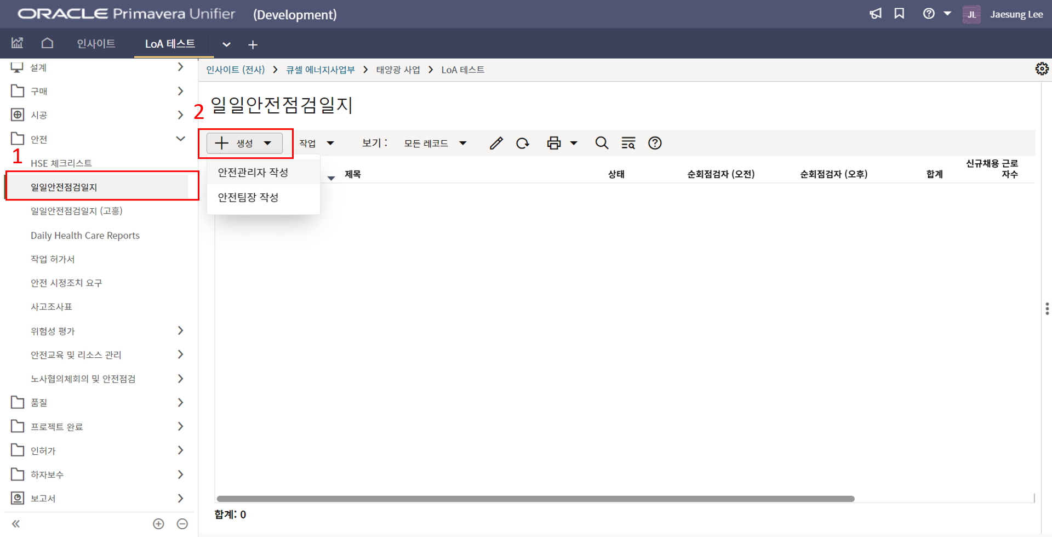Click the pencil edit icon in toolbar
Viewport: 1052px width, 537px height.
496,144
